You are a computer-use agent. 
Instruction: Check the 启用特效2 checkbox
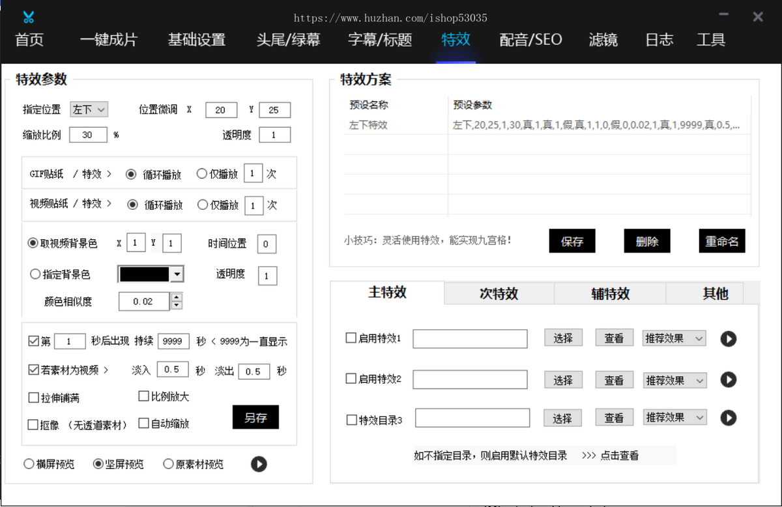pyautogui.click(x=351, y=379)
